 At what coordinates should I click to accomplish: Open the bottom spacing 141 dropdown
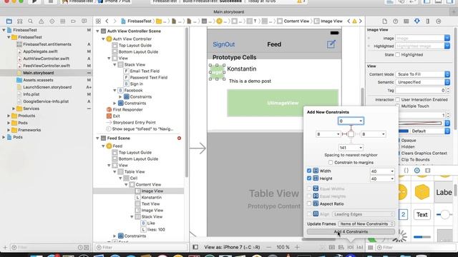tap(361, 148)
